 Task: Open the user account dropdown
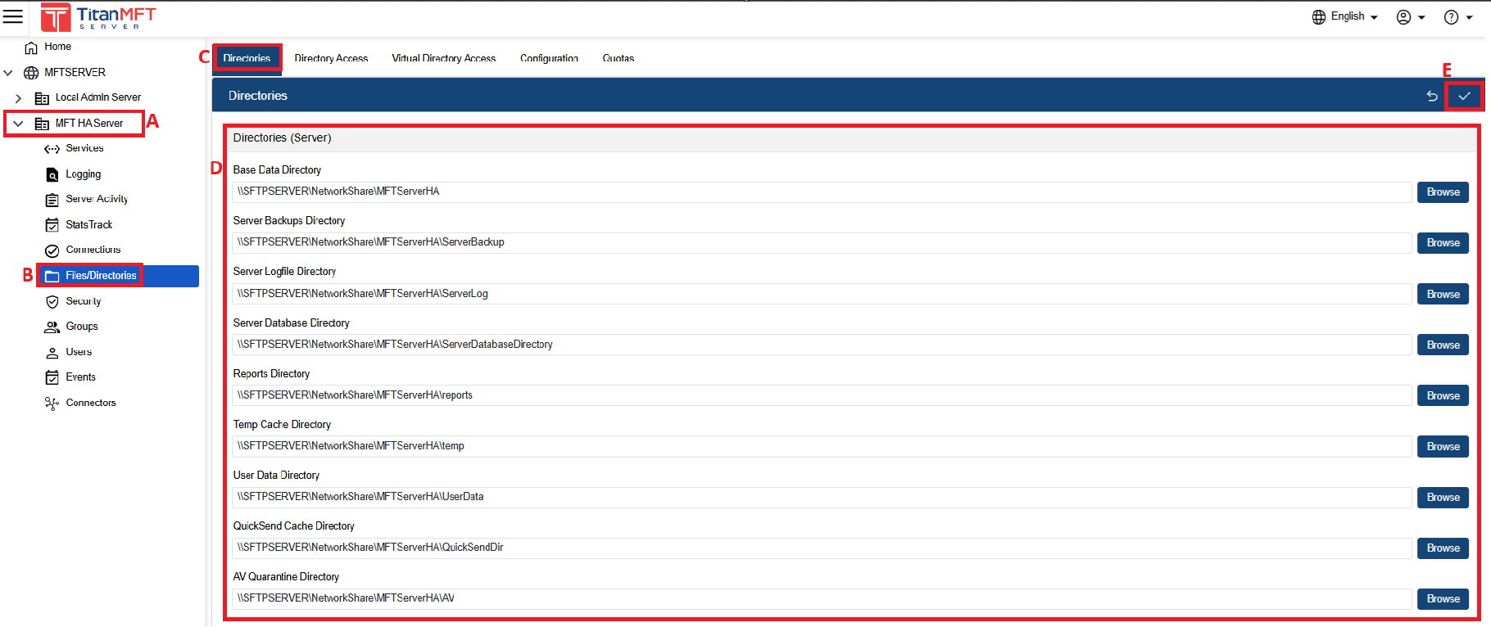(x=1410, y=17)
